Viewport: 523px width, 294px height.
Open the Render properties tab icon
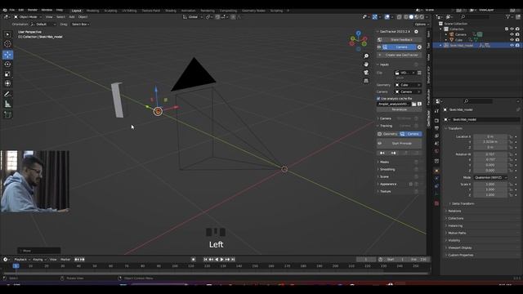tap(436, 120)
